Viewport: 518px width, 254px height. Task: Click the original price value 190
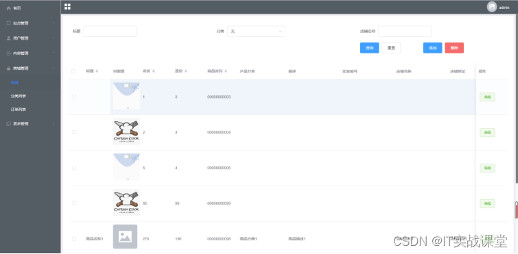pyautogui.click(x=178, y=239)
